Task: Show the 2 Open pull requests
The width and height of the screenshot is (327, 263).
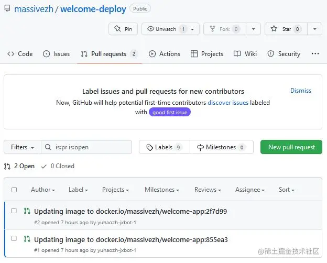Action: (x=19, y=166)
